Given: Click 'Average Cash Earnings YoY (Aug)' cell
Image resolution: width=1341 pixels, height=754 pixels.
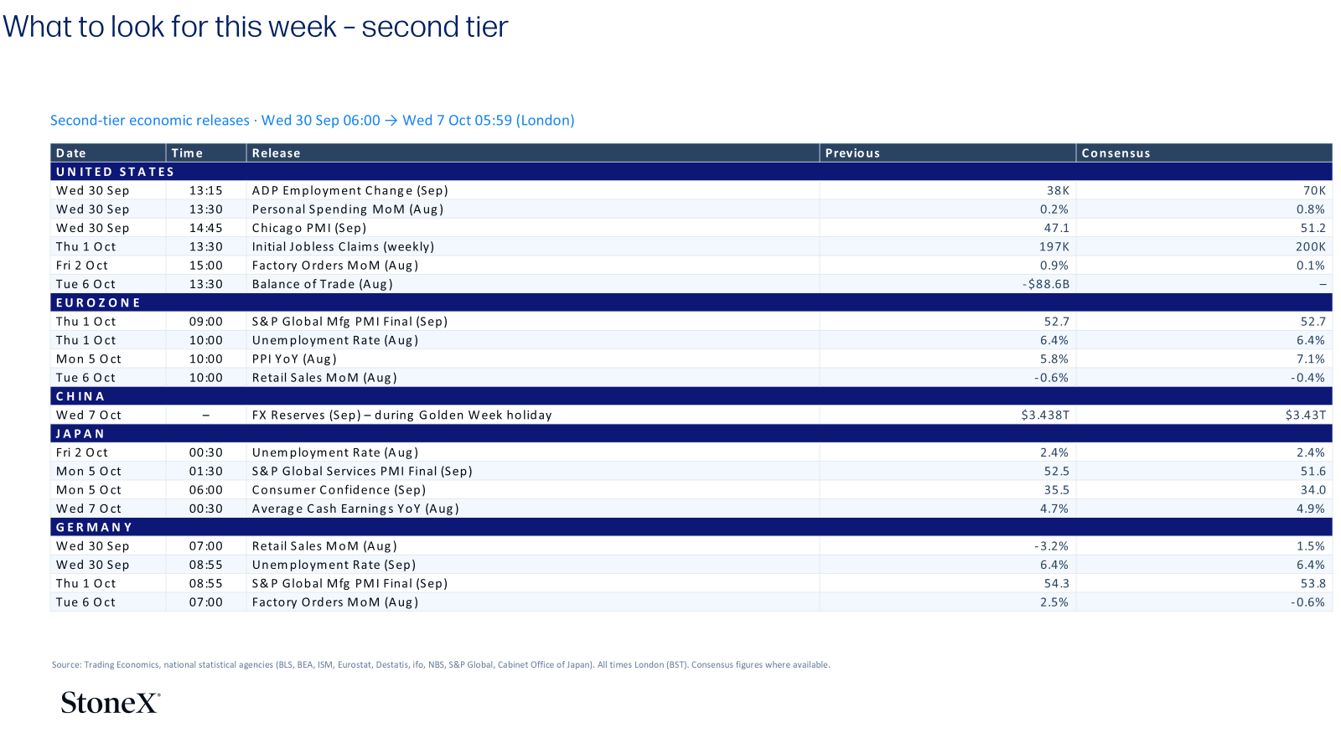Looking at the screenshot, I should pos(533,509).
